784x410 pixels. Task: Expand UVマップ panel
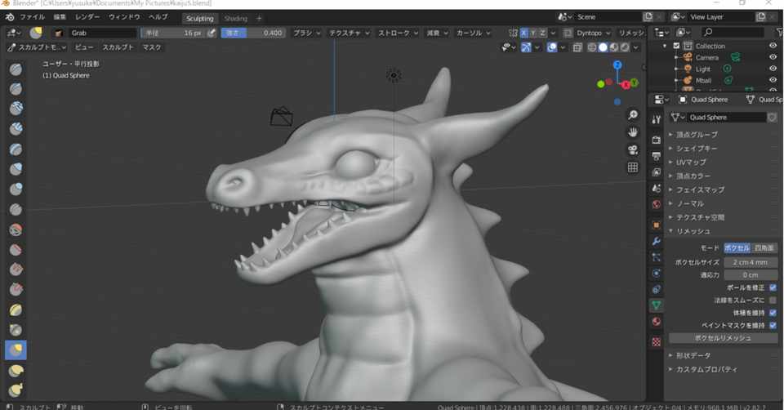tap(691, 162)
